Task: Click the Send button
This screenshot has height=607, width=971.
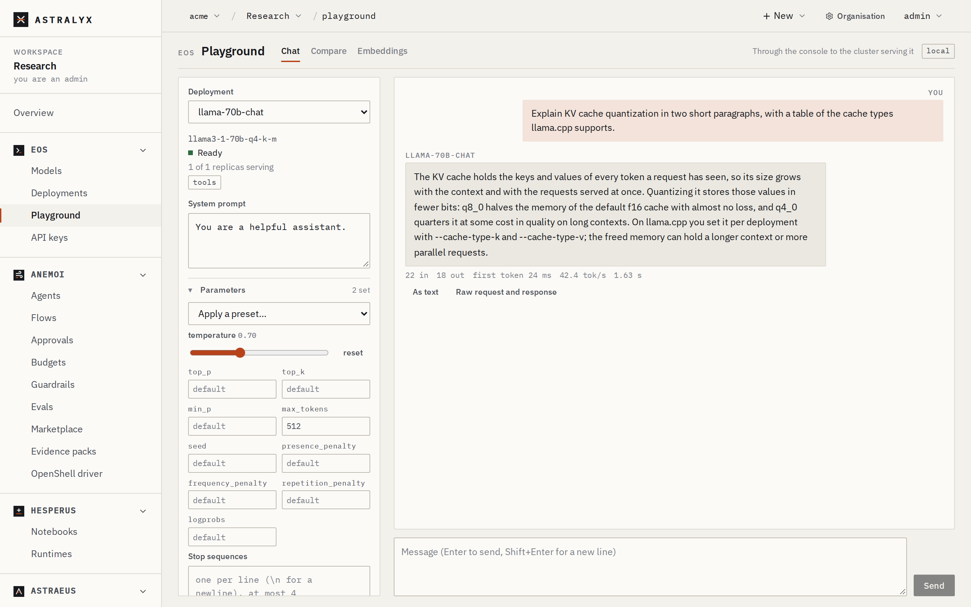Action: [x=934, y=585]
